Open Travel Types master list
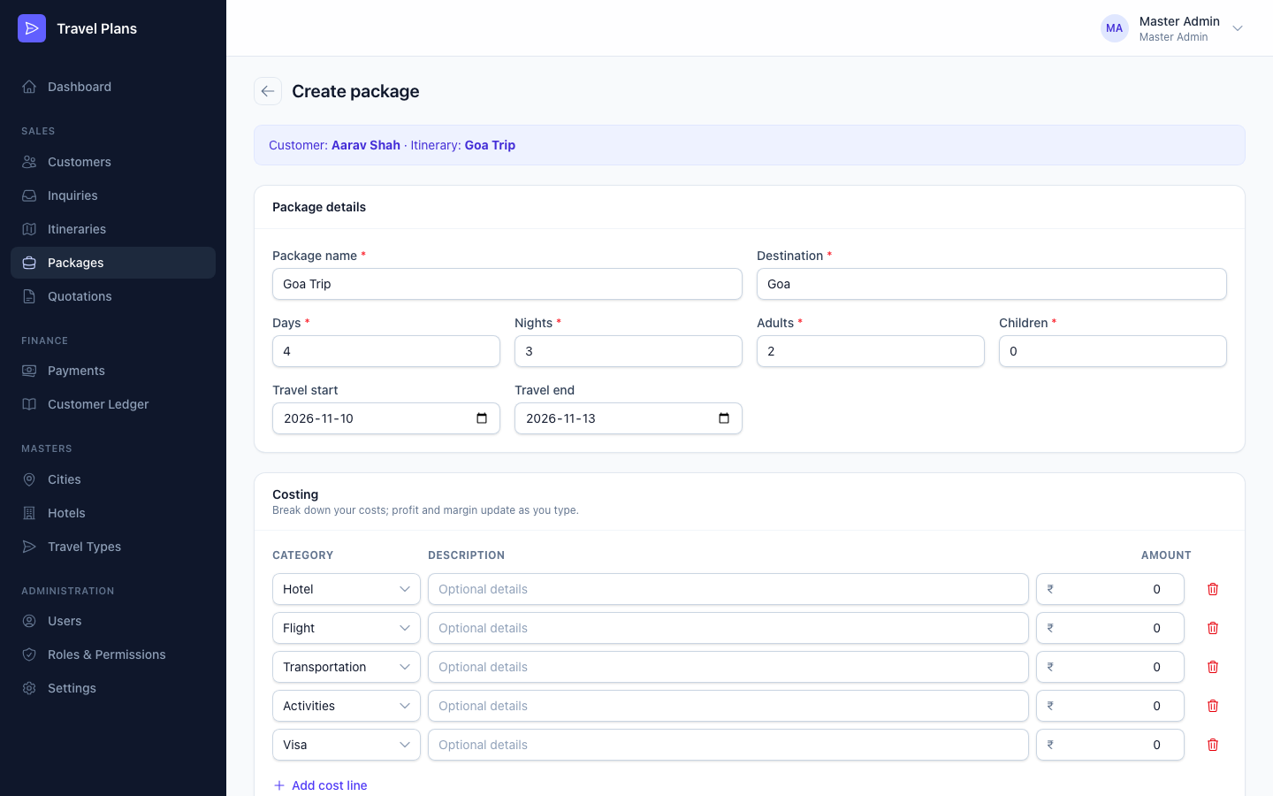 [x=113, y=547]
